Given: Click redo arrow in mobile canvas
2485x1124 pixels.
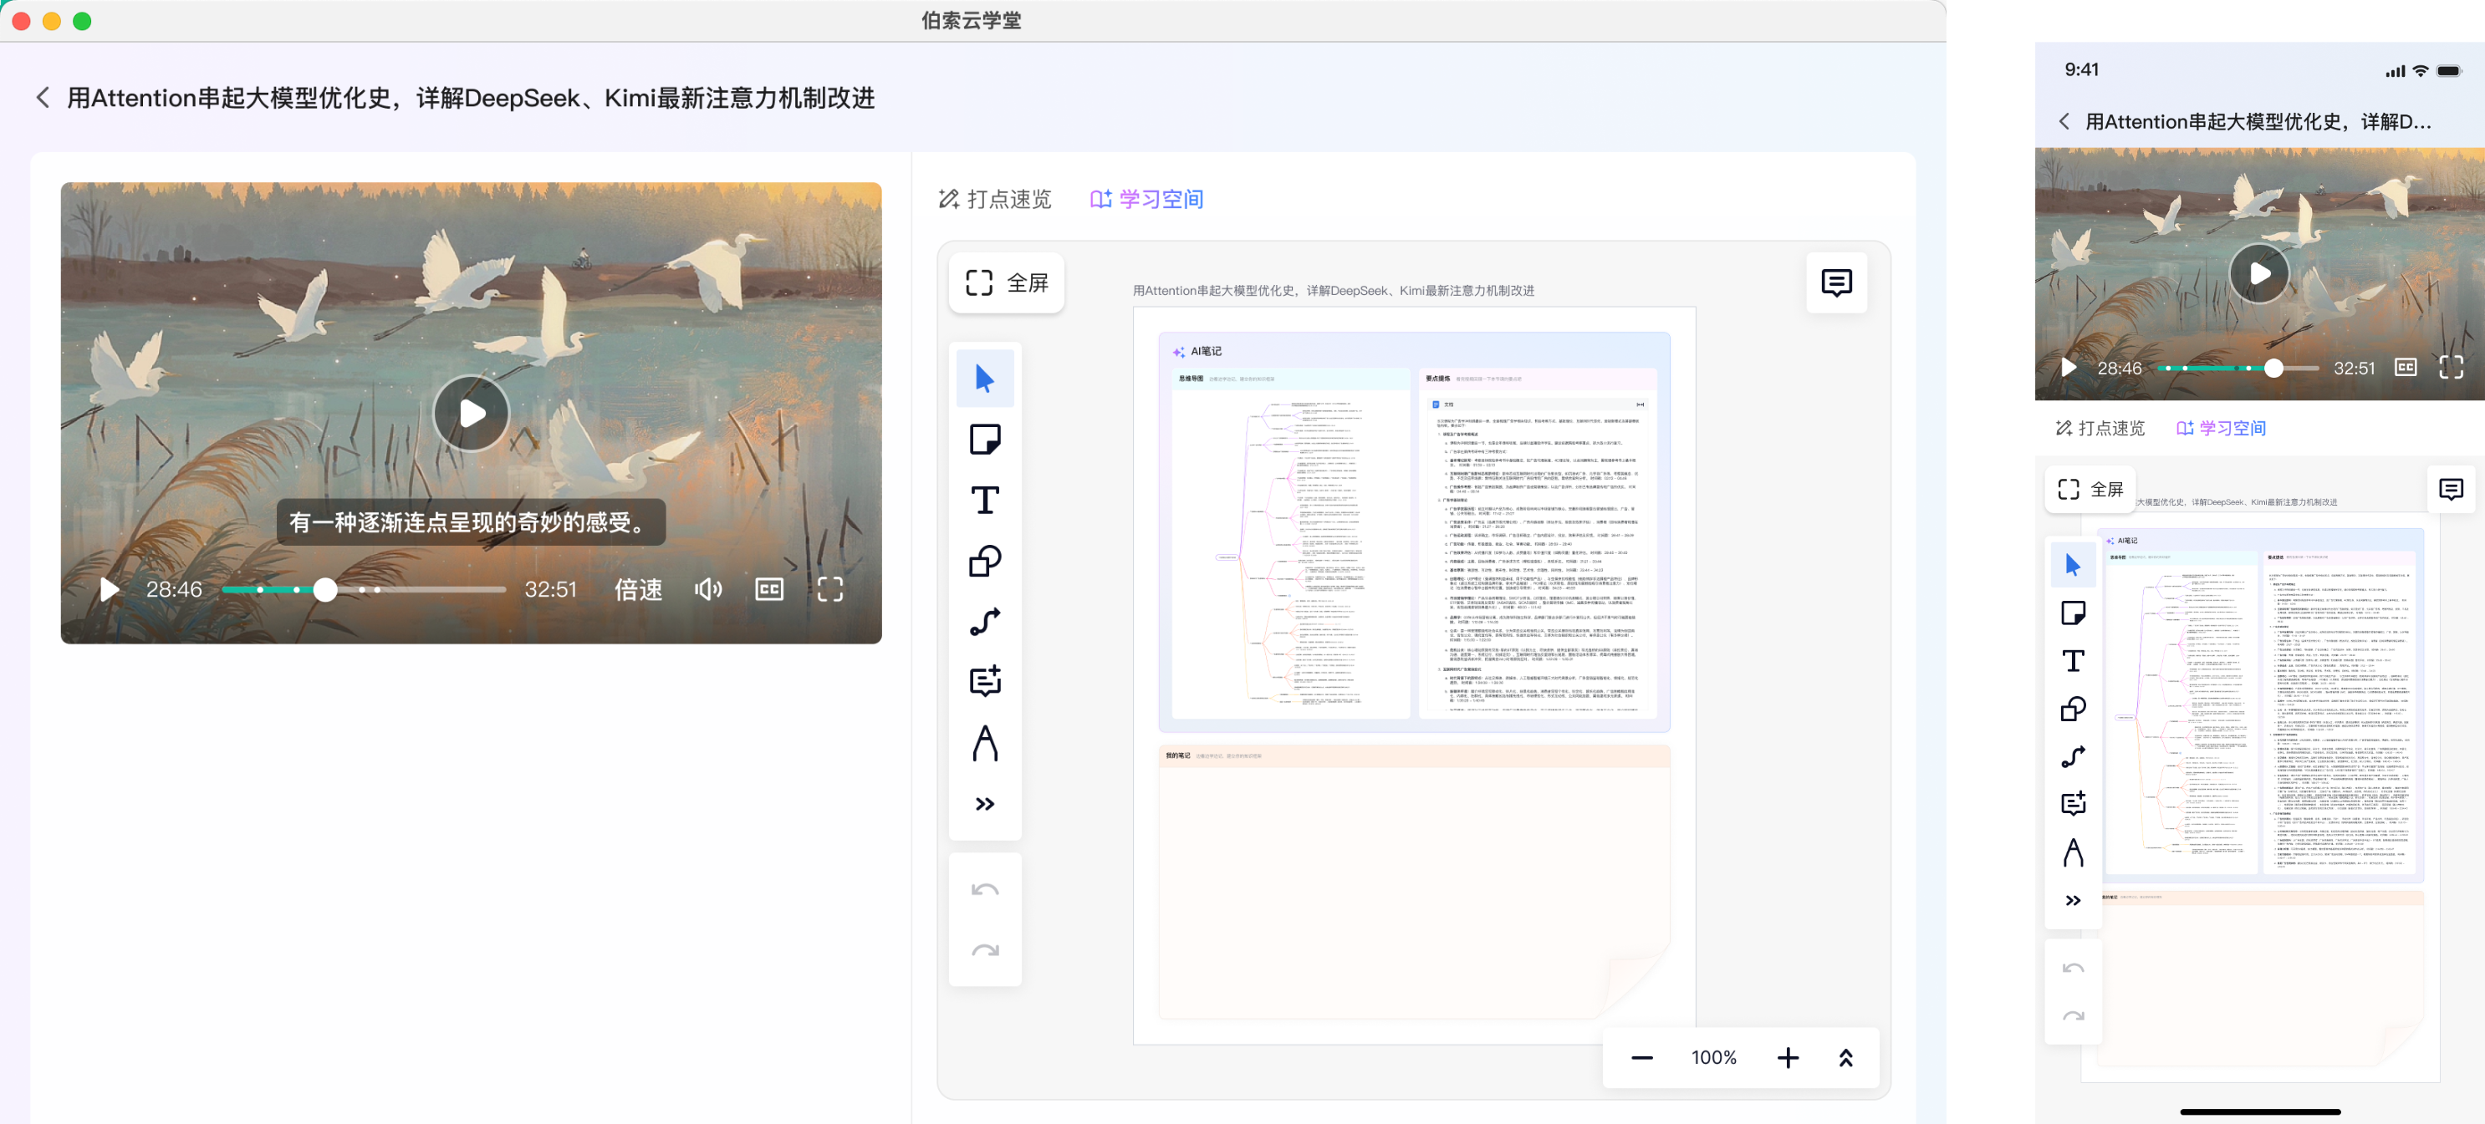Looking at the screenshot, I should click(x=2073, y=1016).
